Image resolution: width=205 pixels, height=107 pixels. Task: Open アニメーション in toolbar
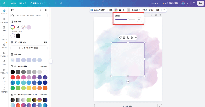(148, 10)
